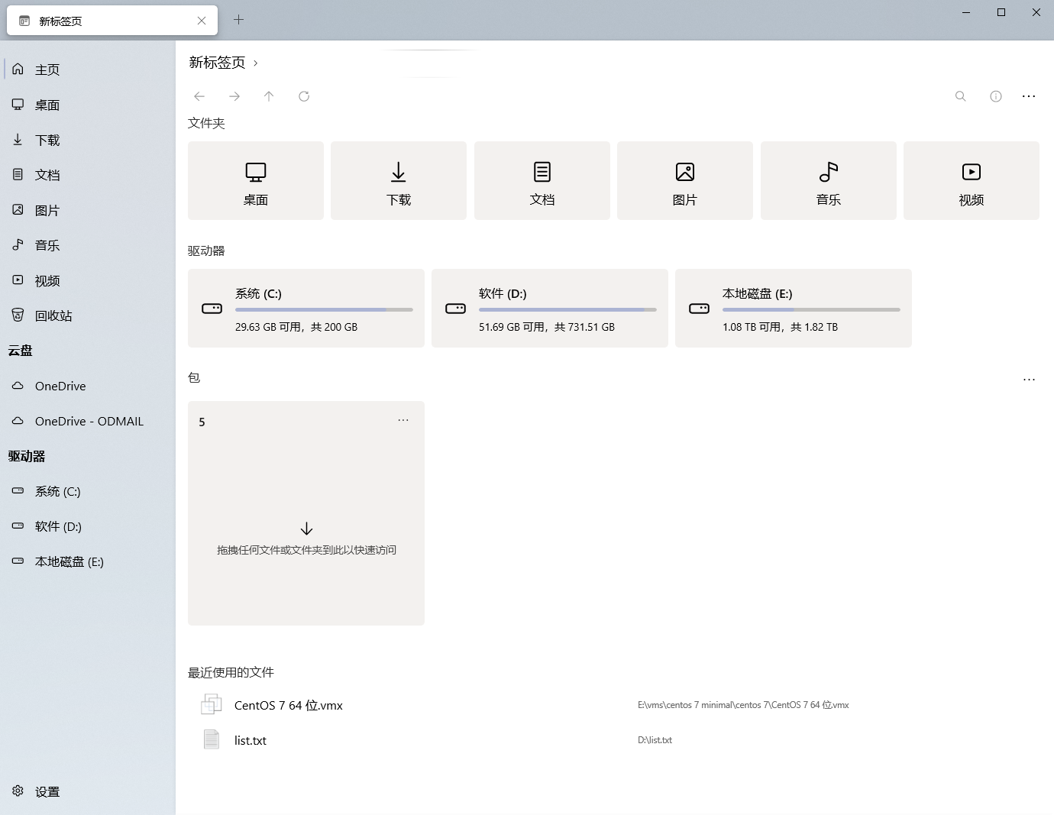Open the info details pane icon

[x=996, y=96]
